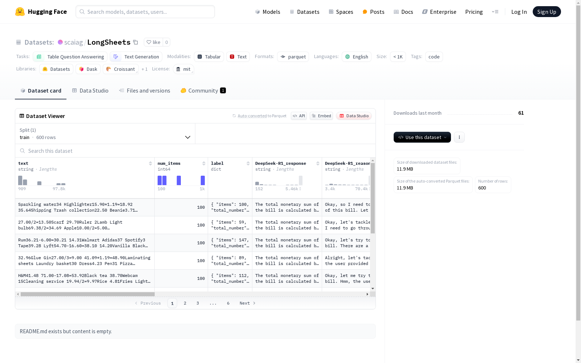581x363 pixels.
Task: Jump to page 6 of the dataset
Action: pyautogui.click(x=228, y=303)
